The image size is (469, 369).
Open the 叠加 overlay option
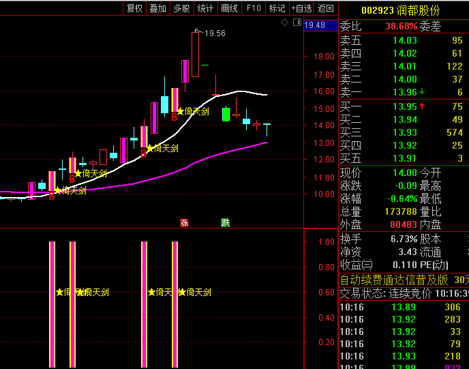pyautogui.click(x=157, y=8)
